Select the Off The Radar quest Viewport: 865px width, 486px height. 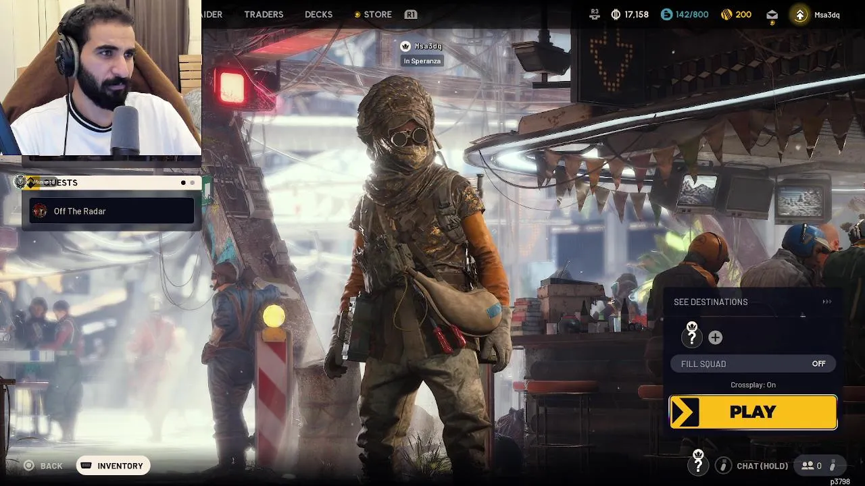112,211
